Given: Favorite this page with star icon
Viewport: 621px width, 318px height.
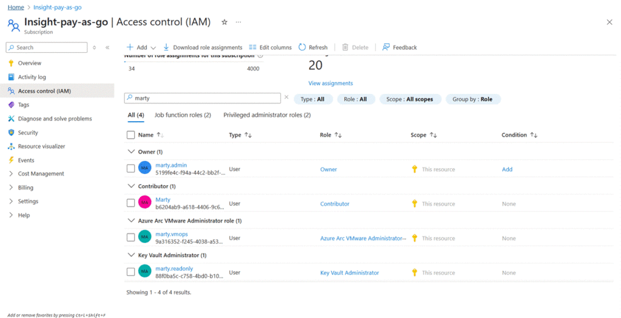Looking at the screenshot, I should pyautogui.click(x=224, y=22).
